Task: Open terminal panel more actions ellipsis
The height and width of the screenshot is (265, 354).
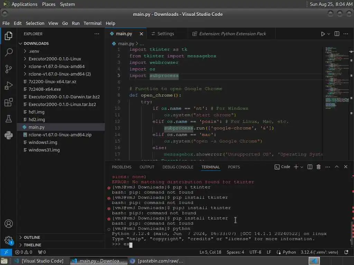Action: pyautogui.click(x=328, y=167)
